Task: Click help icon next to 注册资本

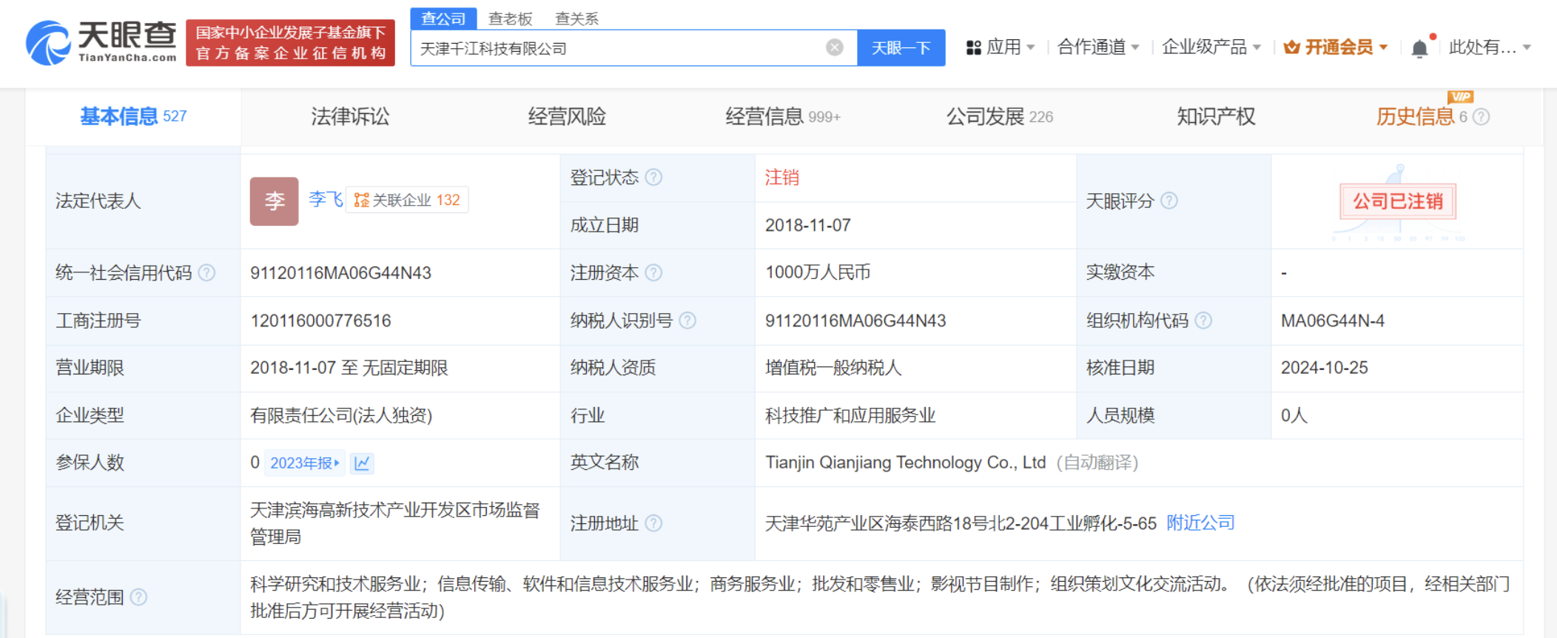Action: [653, 273]
